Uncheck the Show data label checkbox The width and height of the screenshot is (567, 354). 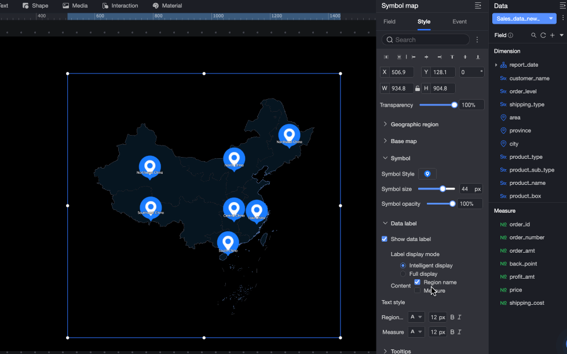[x=385, y=239]
